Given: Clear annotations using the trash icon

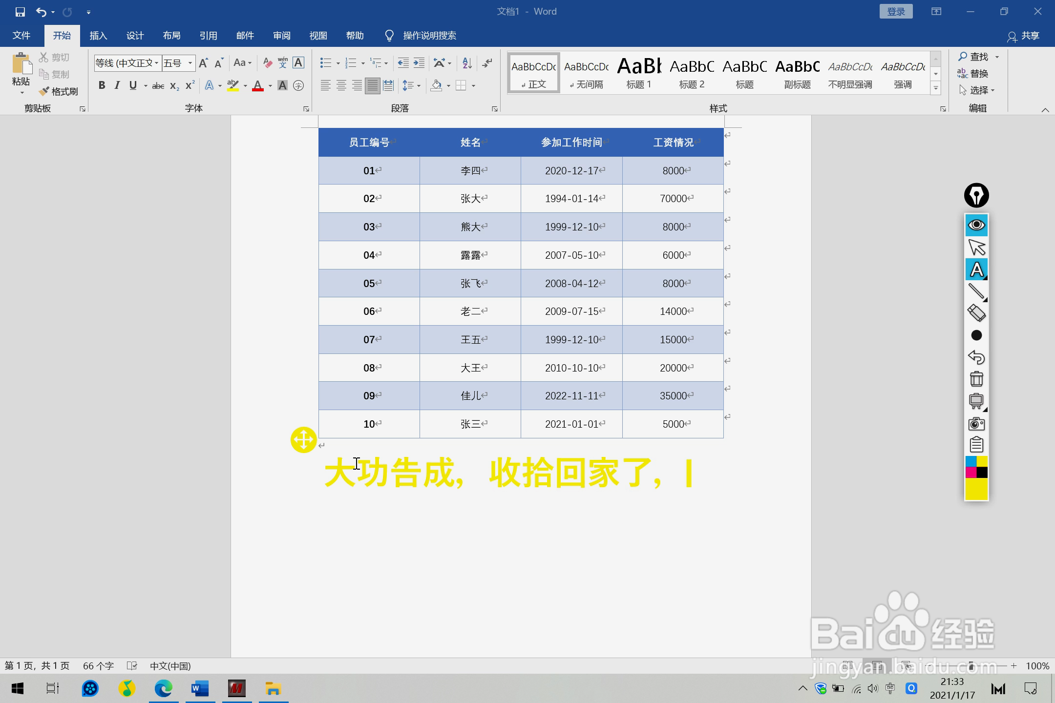Looking at the screenshot, I should [975, 378].
